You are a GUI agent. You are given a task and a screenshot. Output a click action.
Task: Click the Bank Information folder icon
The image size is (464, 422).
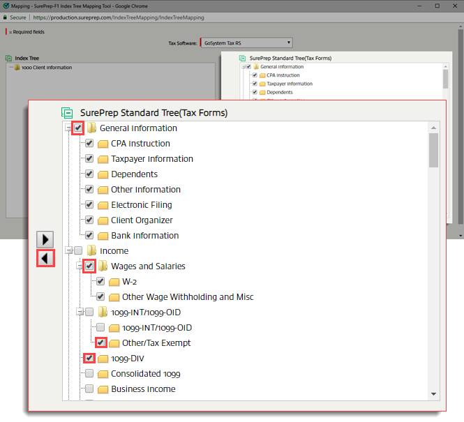tap(103, 236)
